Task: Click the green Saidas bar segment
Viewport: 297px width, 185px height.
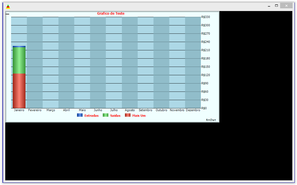Action: (x=19, y=61)
